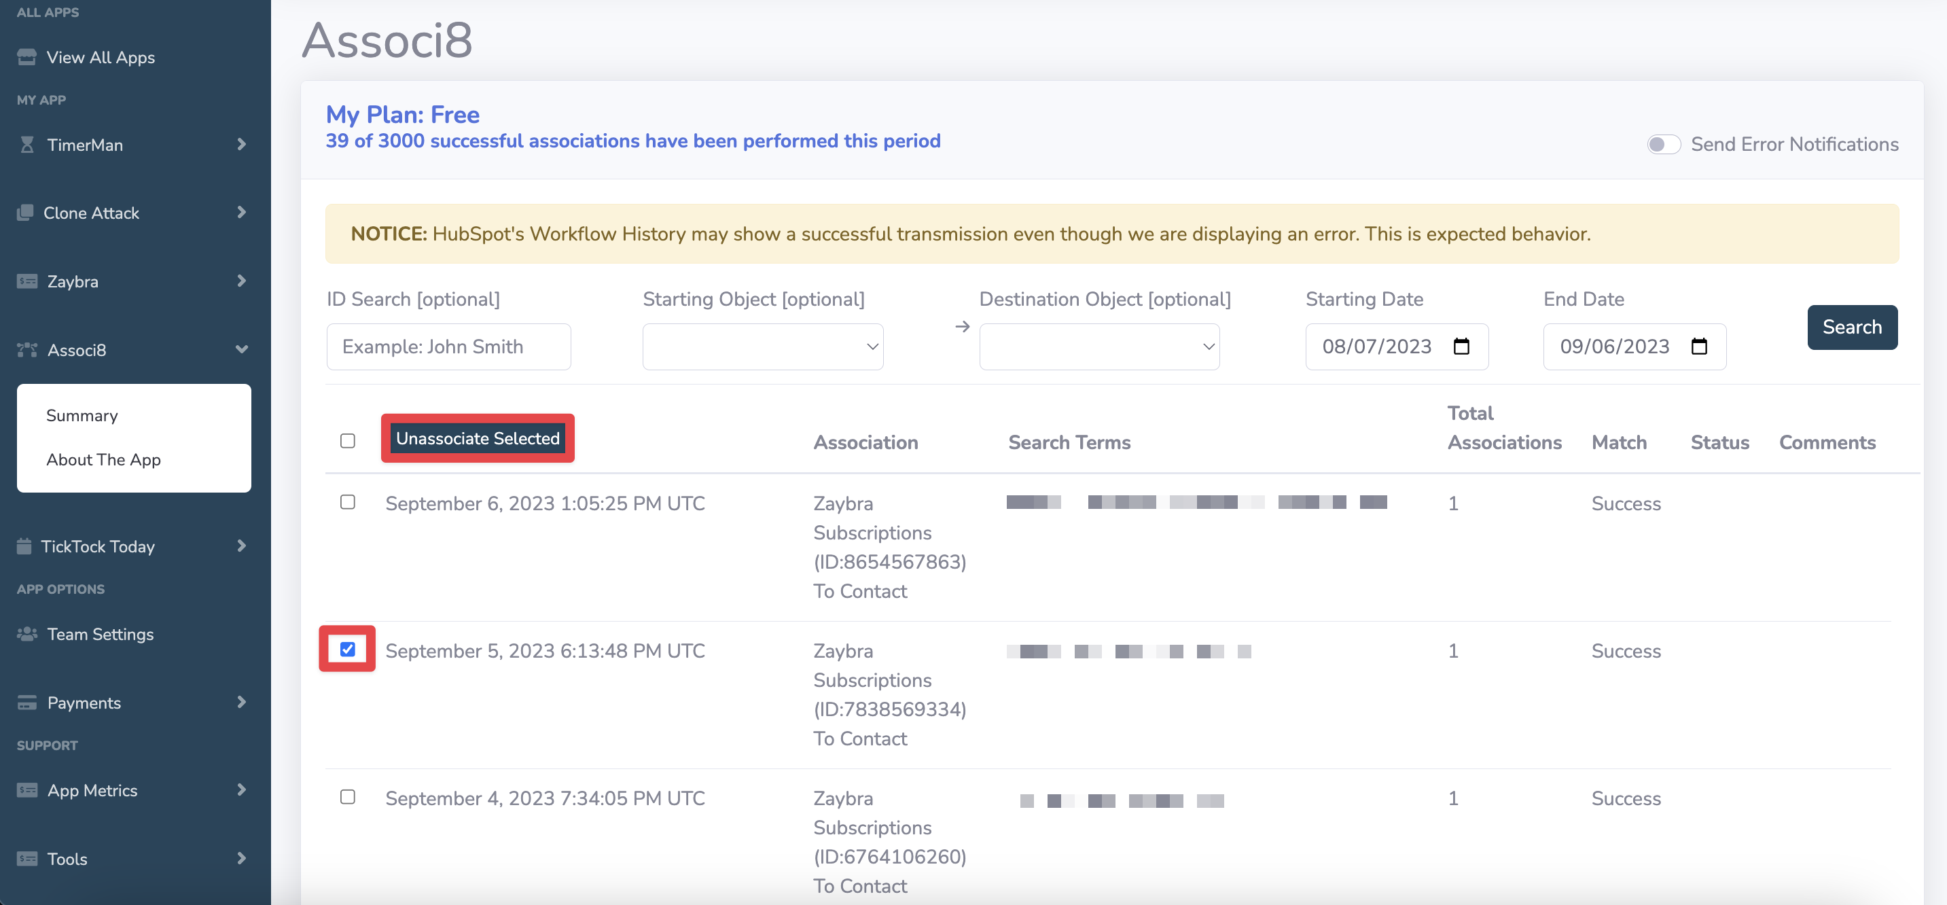
Task: Open the Starting Date calendar picker
Action: click(x=1463, y=347)
